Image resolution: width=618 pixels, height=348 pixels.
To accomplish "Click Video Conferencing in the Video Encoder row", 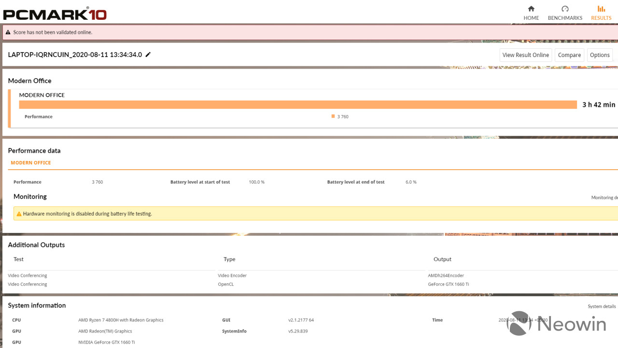I will pos(28,275).
